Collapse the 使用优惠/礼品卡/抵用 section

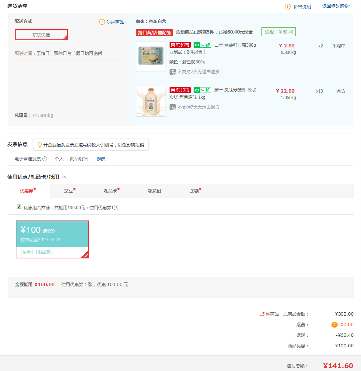point(64,177)
